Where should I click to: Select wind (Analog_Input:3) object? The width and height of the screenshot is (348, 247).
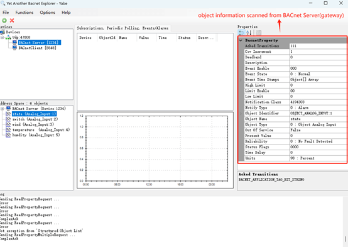pyautogui.click(x=33, y=124)
